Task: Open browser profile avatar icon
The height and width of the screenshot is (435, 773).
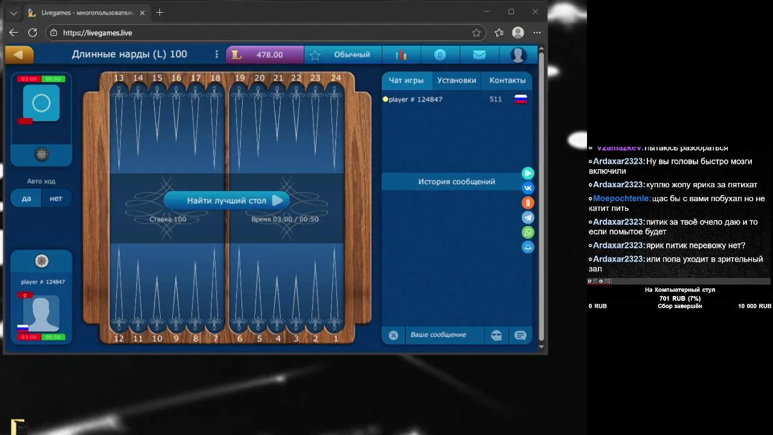Action: point(518,33)
